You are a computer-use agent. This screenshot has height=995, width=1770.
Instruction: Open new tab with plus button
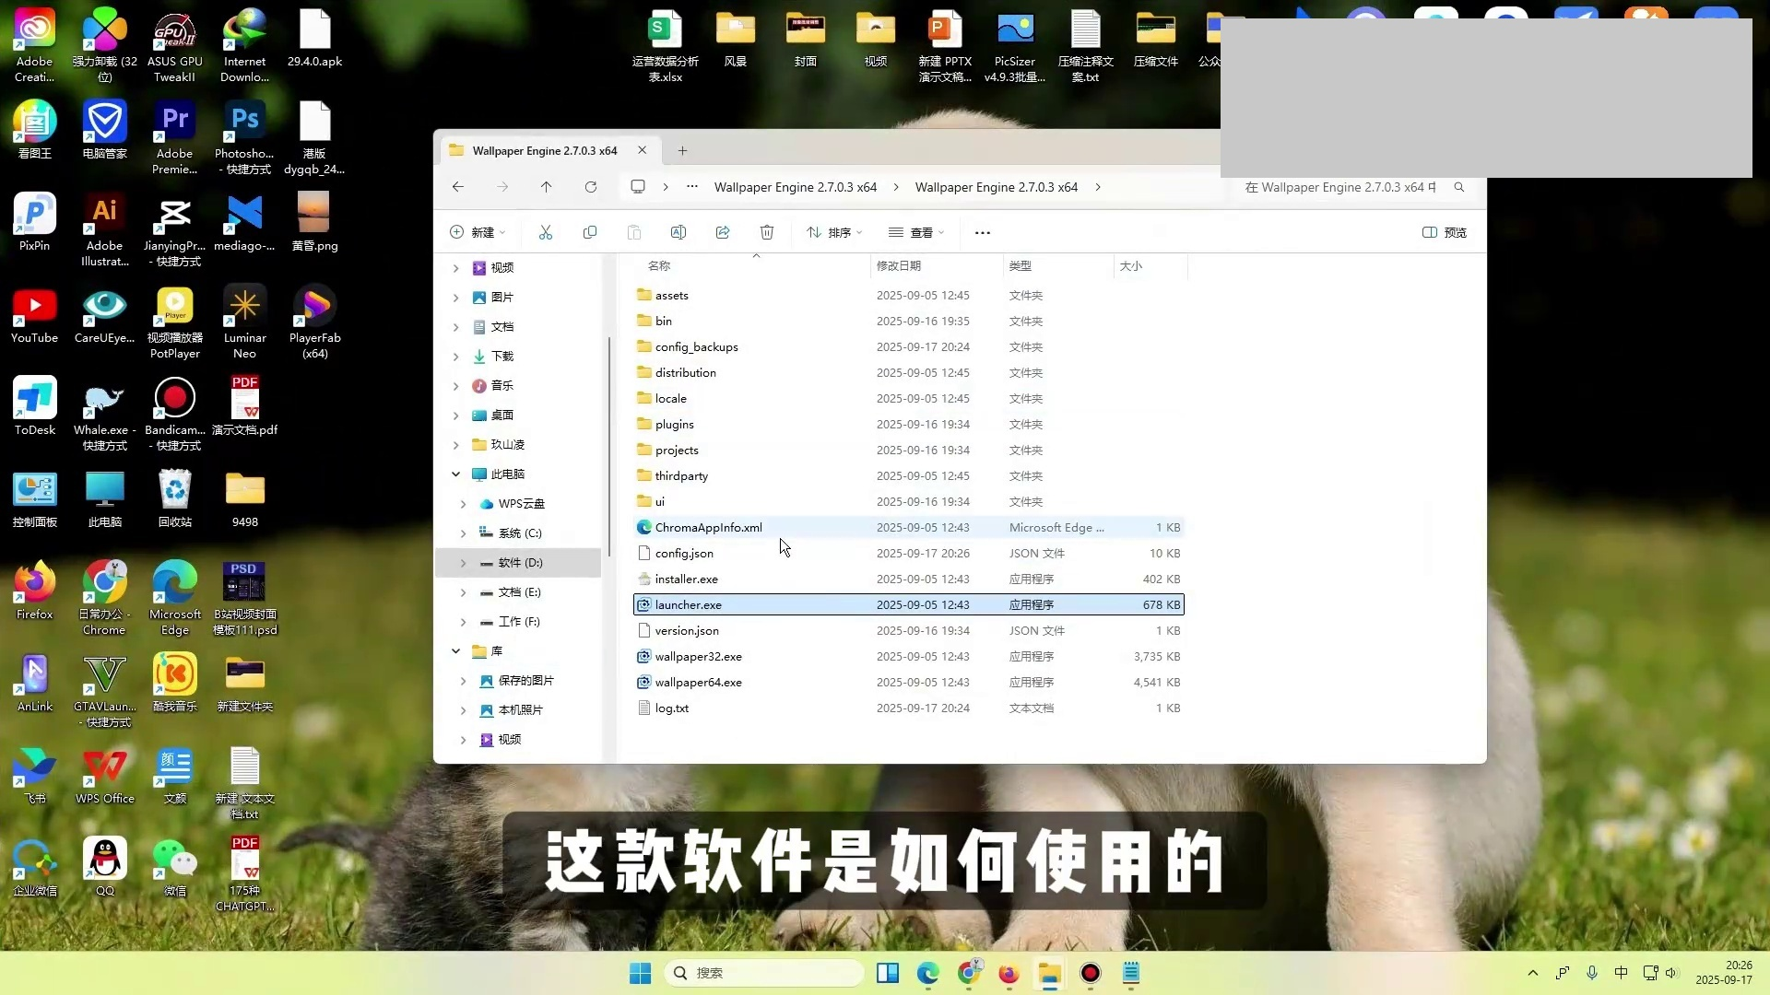click(682, 150)
